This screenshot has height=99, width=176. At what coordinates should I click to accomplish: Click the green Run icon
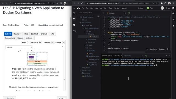[148, 8]
